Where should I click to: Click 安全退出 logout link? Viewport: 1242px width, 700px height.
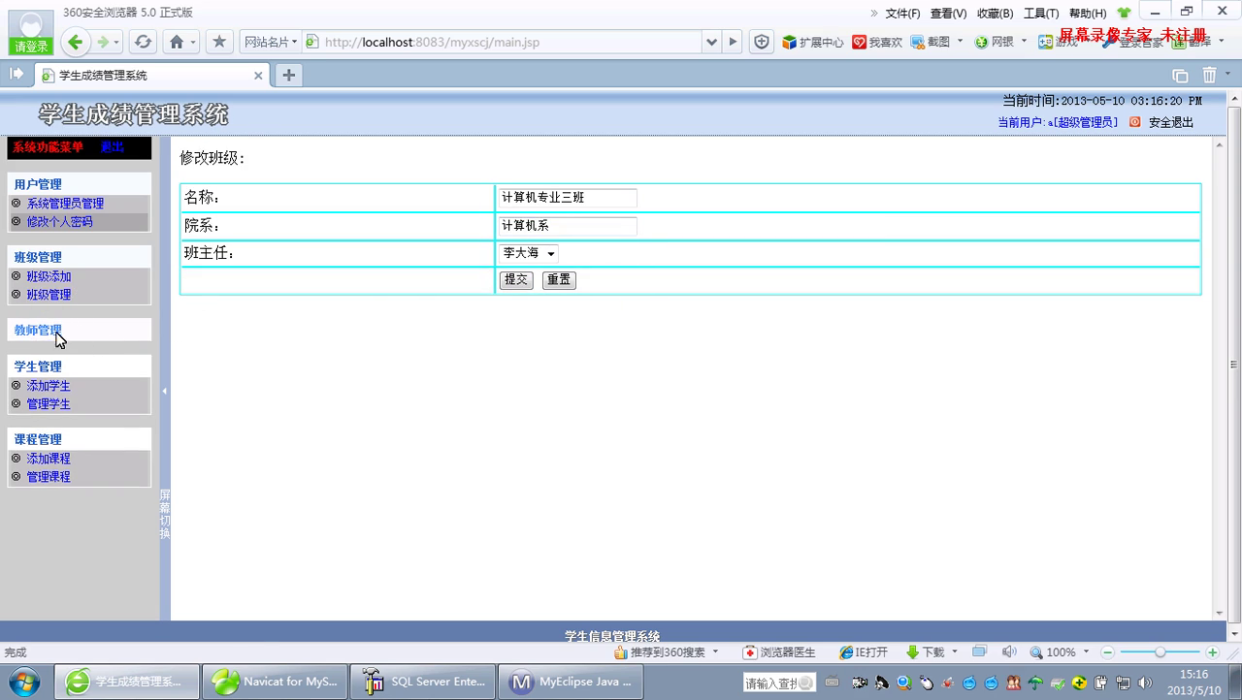click(x=1171, y=122)
